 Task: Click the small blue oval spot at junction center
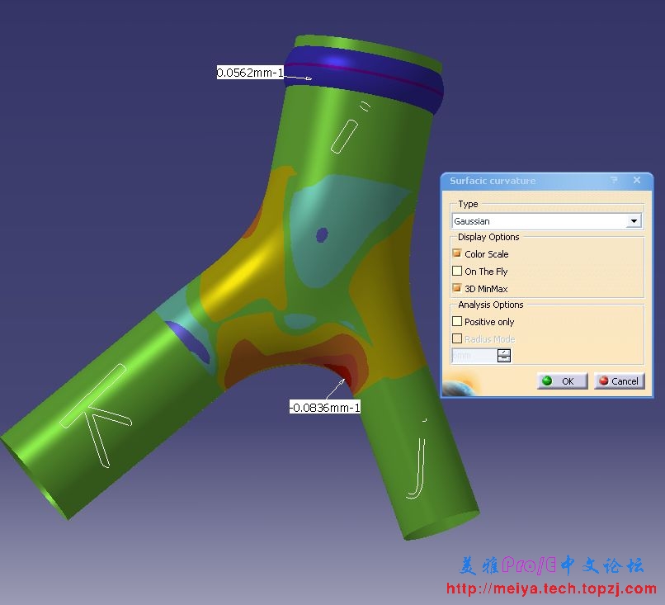click(x=321, y=235)
